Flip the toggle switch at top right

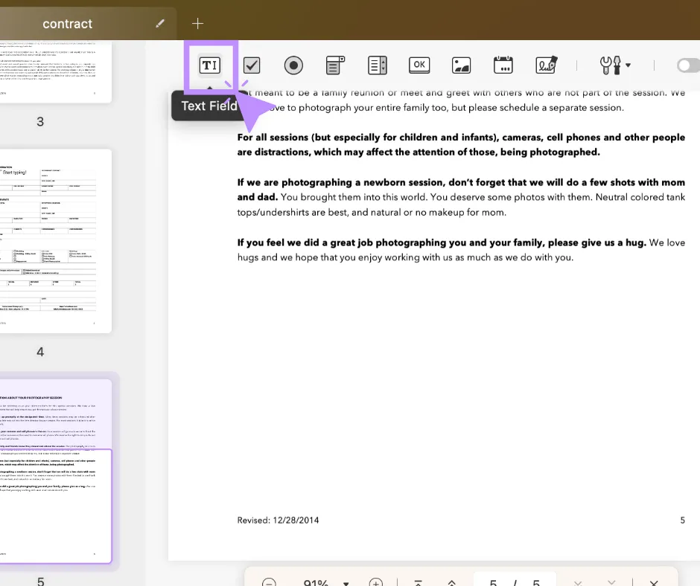pyautogui.click(x=688, y=65)
